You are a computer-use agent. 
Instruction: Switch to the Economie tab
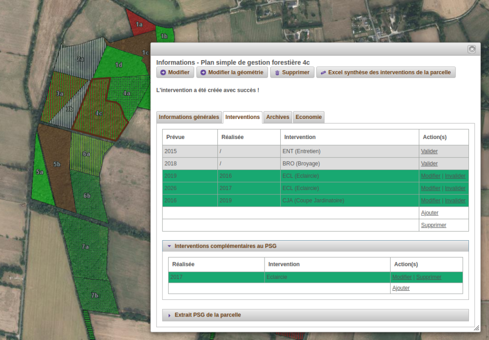click(x=308, y=117)
